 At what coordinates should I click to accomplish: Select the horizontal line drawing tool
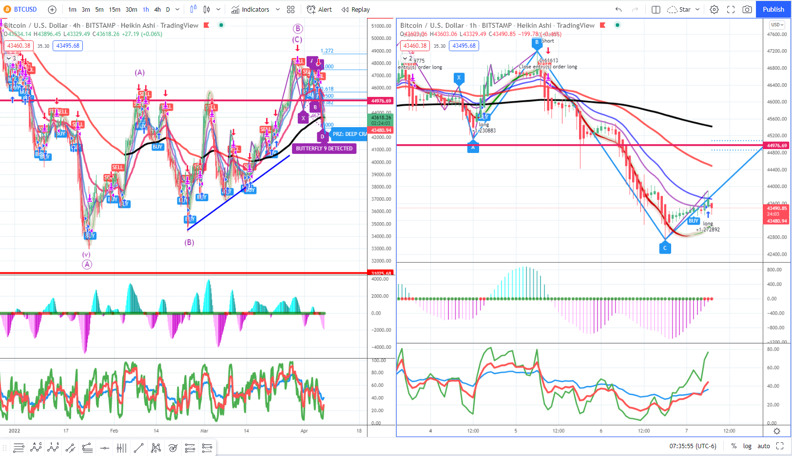[x=104, y=448]
